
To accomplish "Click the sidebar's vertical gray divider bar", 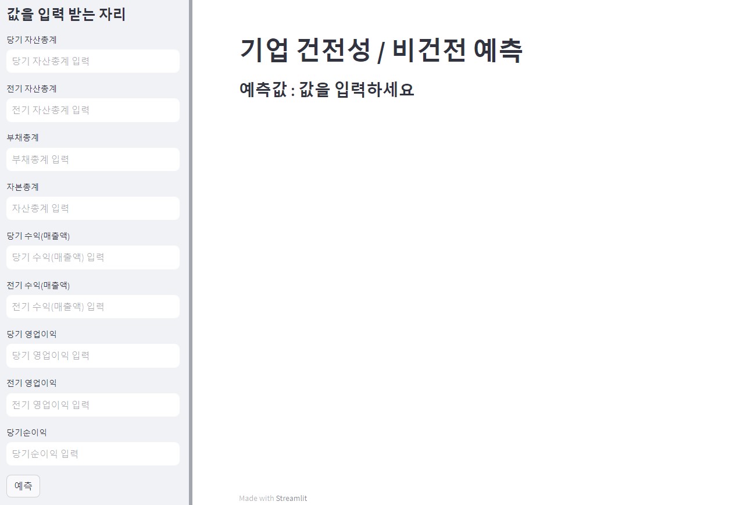I will [x=191, y=252].
